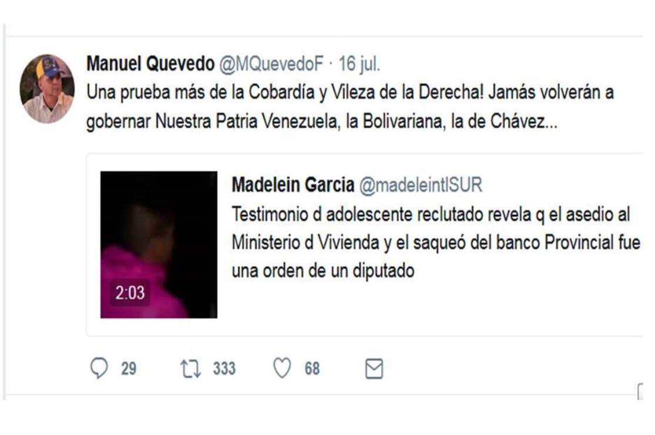Click the 68 likes count
The width and height of the screenshot is (655, 435).
coord(312,369)
